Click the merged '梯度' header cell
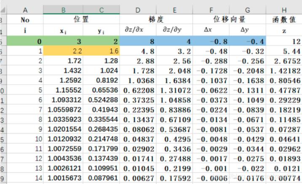The height and width of the screenshot is (184, 302). pos(156,19)
